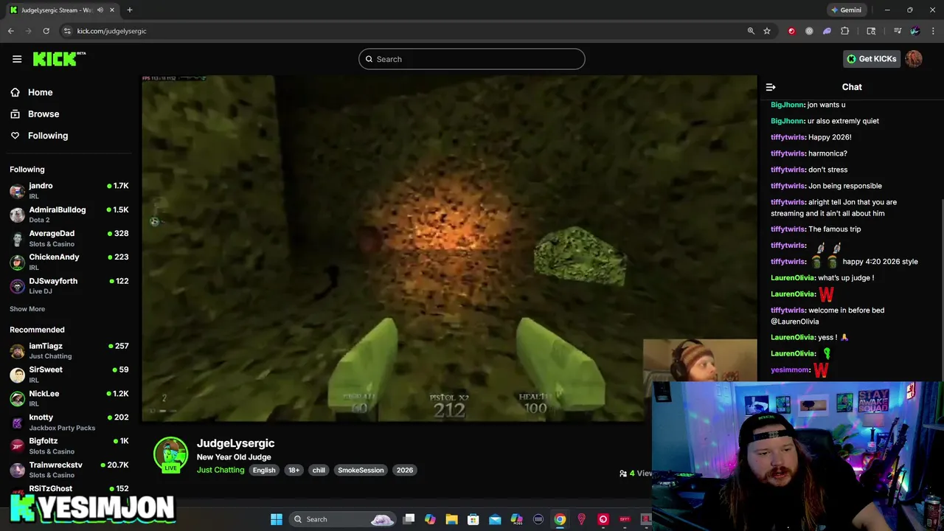Open NickLee recommended channel
Image resolution: width=944 pixels, height=531 pixels.
pyautogui.click(x=70, y=398)
